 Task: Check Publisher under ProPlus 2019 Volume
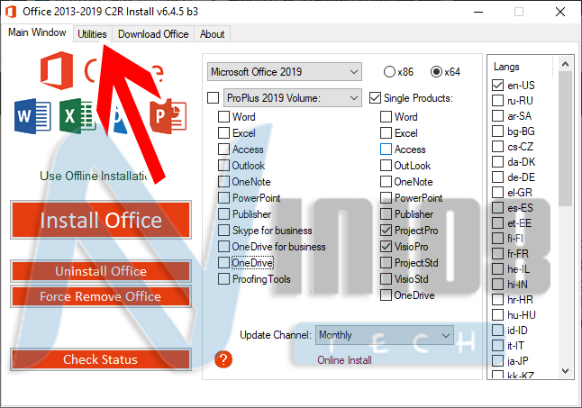[x=223, y=214]
